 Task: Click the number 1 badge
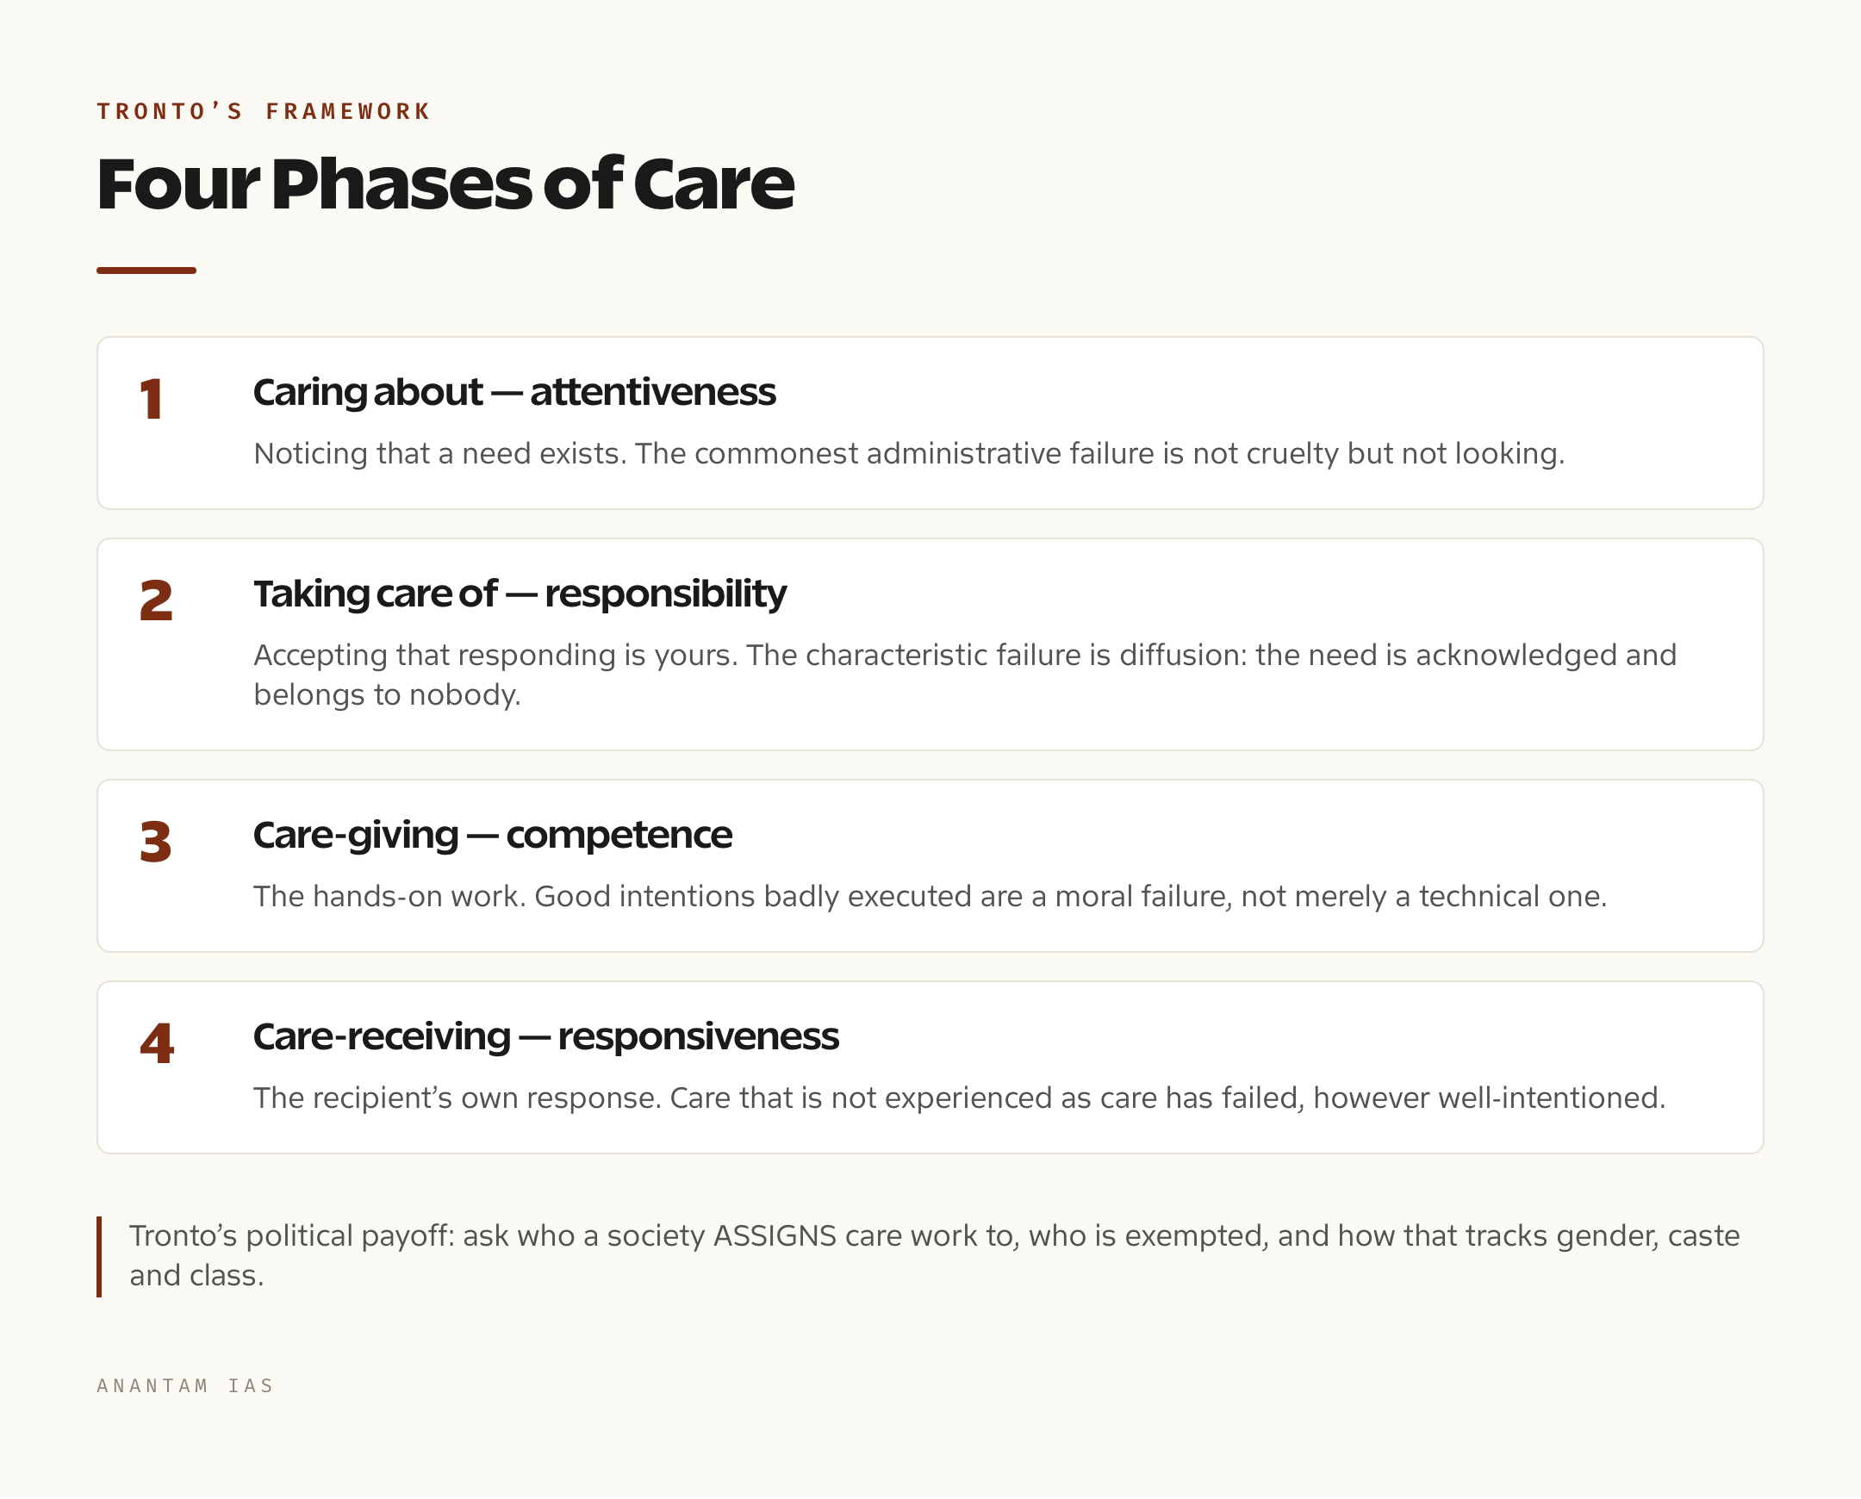tap(152, 400)
